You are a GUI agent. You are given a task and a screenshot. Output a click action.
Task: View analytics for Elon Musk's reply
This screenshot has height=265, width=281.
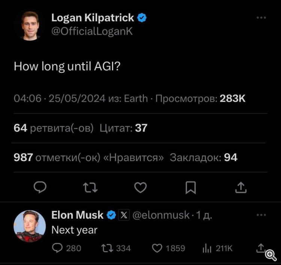(x=207, y=248)
